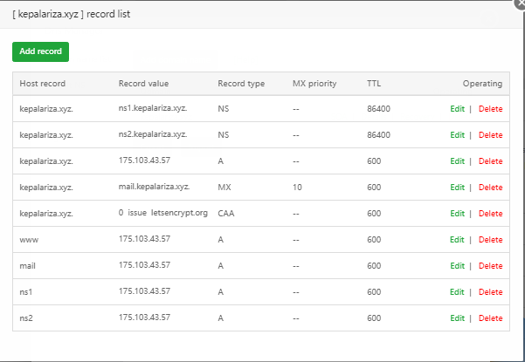Edit the mail.kepalariza.xyz. MX record

pyautogui.click(x=457, y=188)
